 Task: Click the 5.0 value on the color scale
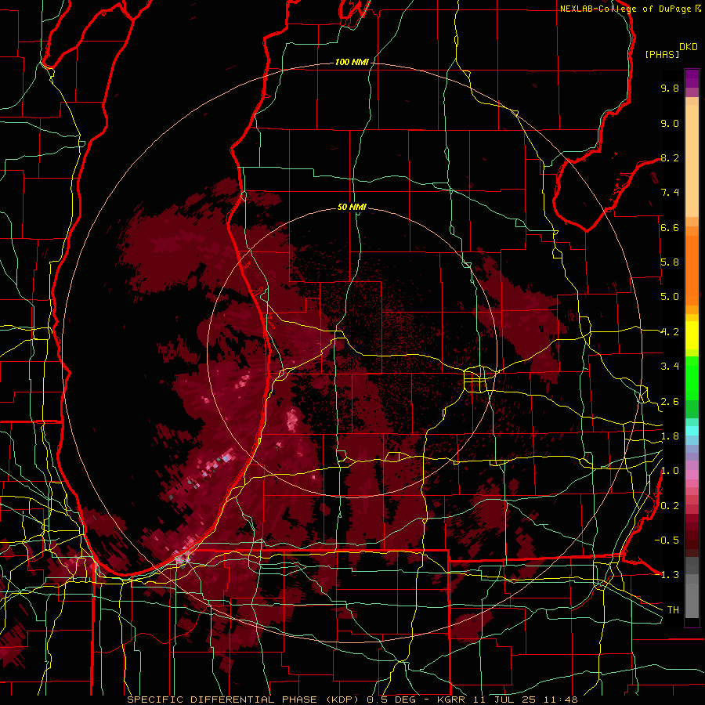pos(670,297)
